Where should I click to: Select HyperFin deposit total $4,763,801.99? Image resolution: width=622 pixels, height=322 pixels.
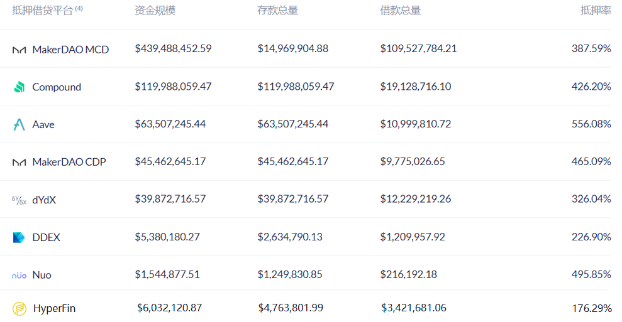click(x=291, y=308)
